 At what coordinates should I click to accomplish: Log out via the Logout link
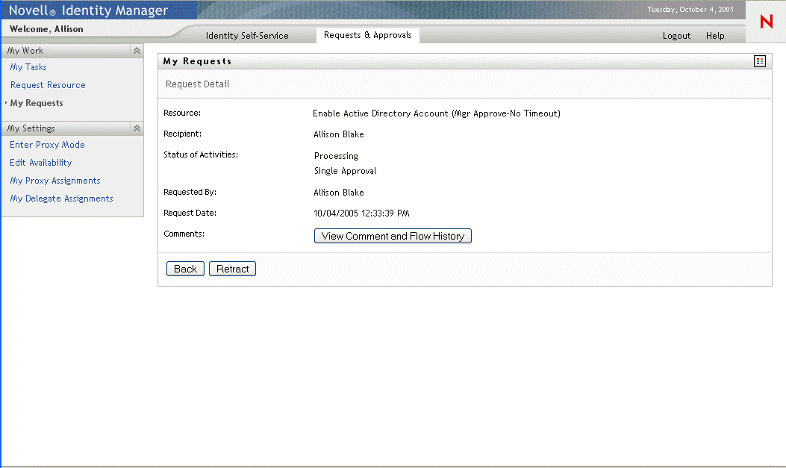coord(676,36)
